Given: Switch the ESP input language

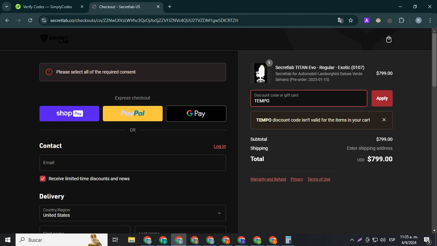Looking at the screenshot, I should (392, 240).
